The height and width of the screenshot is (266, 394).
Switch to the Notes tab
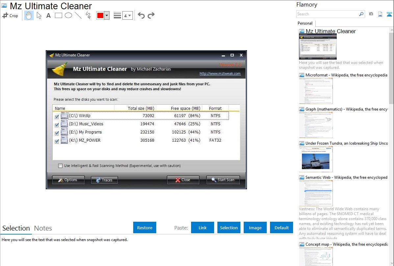(43, 228)
